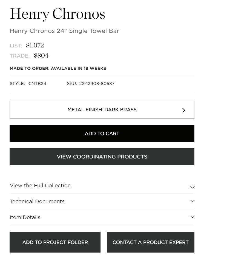
Task: Click the style code CNTB24
Action: [x=37, y=84]
